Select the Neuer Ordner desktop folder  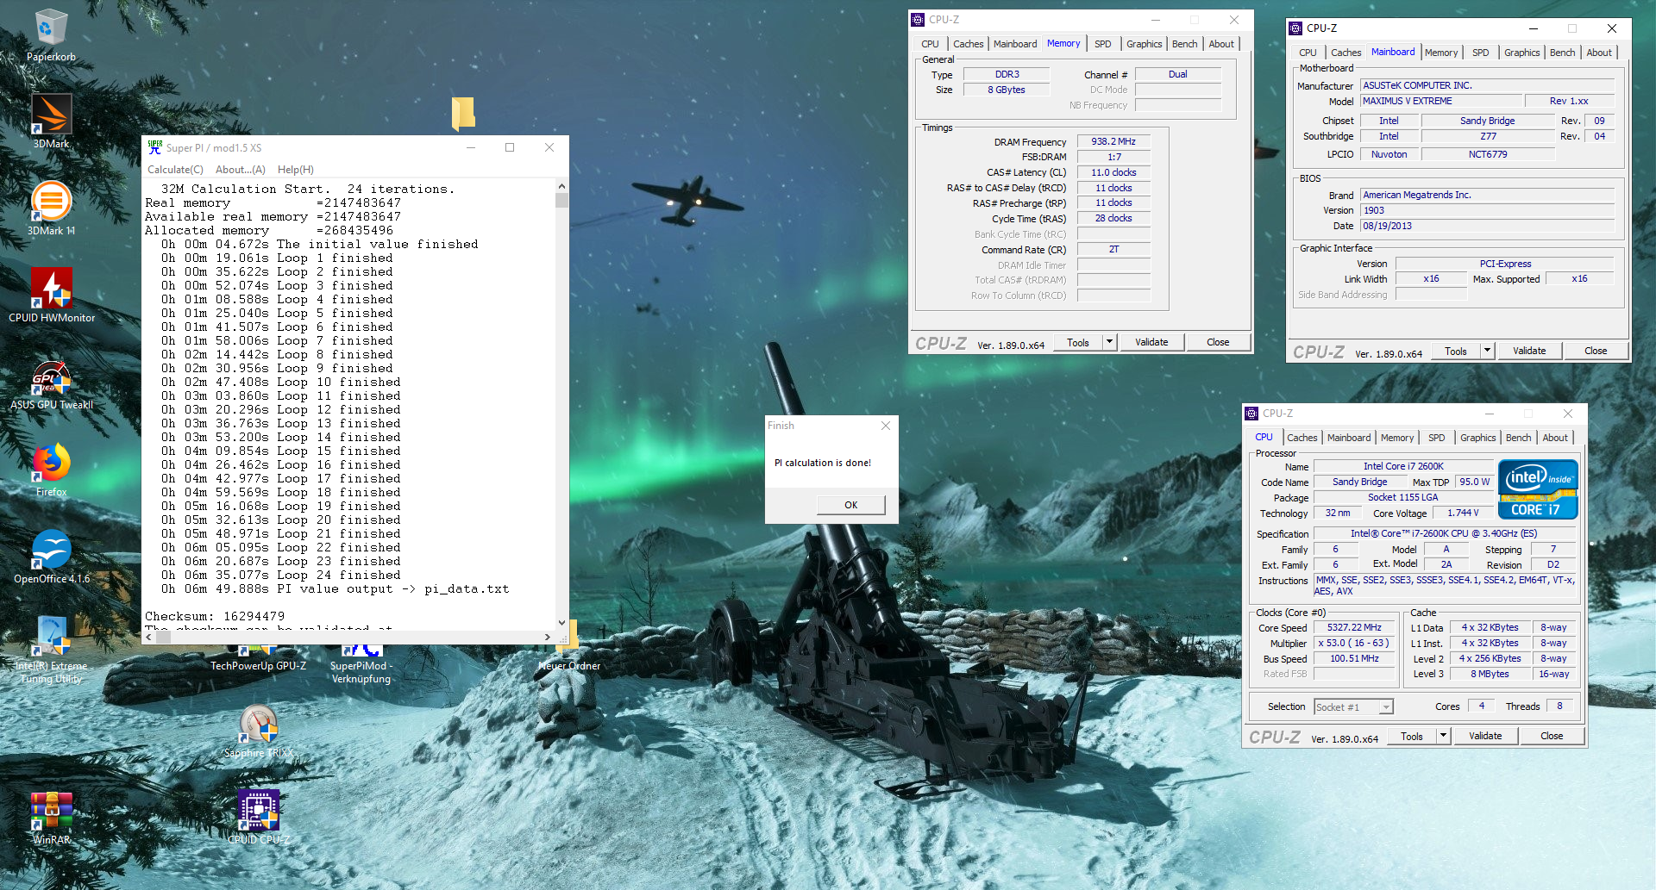click(569, 666)
